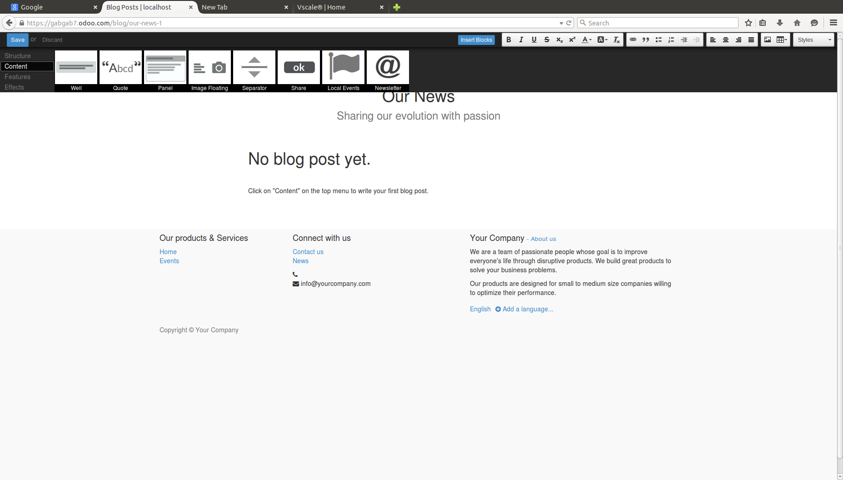Viewport: 843px width, 480px height.
Task: Toggle italic formatting
Action: pos(521,40)
